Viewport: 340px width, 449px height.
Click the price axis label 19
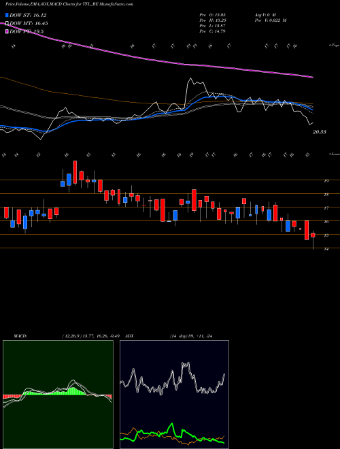326,181
